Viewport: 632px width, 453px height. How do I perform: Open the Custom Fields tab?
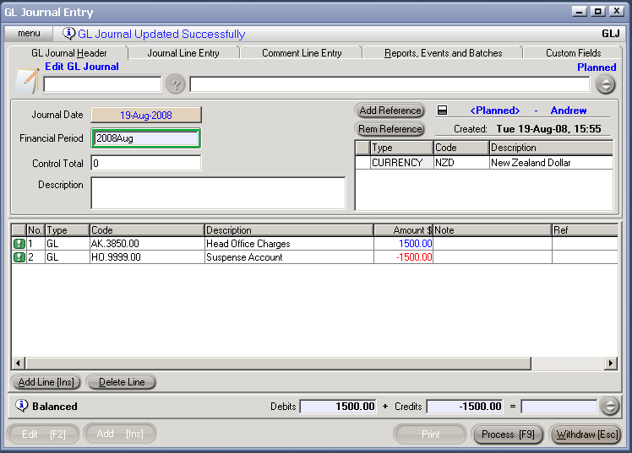click(573, 53)
